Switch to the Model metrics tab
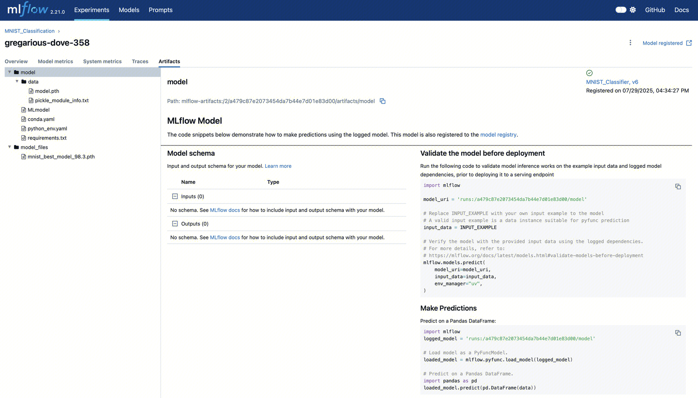698x398 pixels. [55, 61]
